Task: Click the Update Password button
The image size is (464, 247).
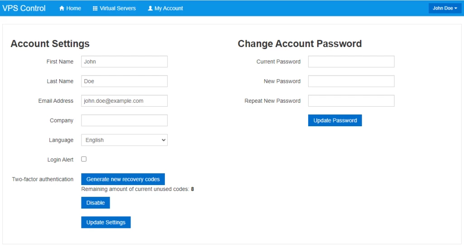Action: click(x=335, y=120)
